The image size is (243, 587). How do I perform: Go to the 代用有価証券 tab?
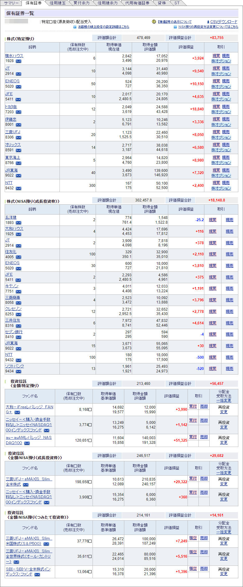pyautogui.click(x=137, y=3)
